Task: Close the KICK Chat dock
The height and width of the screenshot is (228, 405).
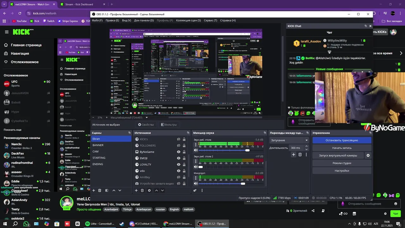Action: [370, 26]
